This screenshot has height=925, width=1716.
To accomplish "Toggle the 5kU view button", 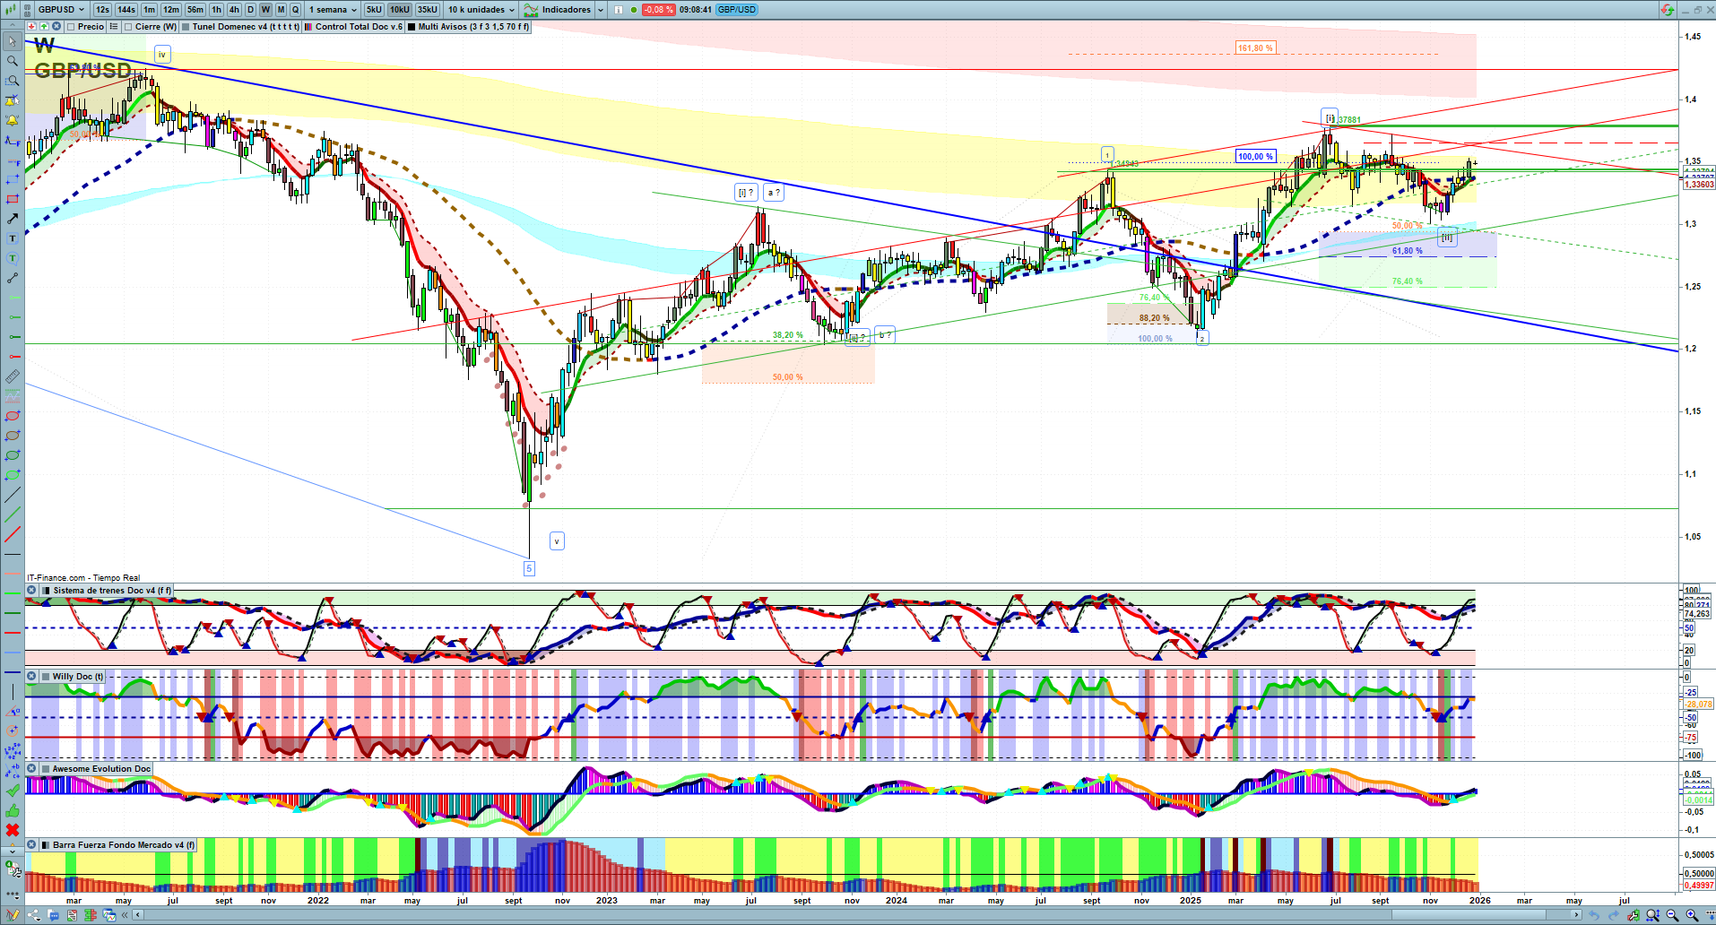I will [x=374, y=10].
